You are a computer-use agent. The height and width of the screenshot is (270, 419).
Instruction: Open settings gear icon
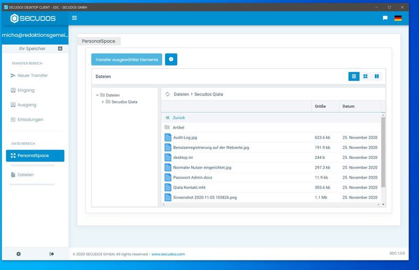(x=18, y=254)
